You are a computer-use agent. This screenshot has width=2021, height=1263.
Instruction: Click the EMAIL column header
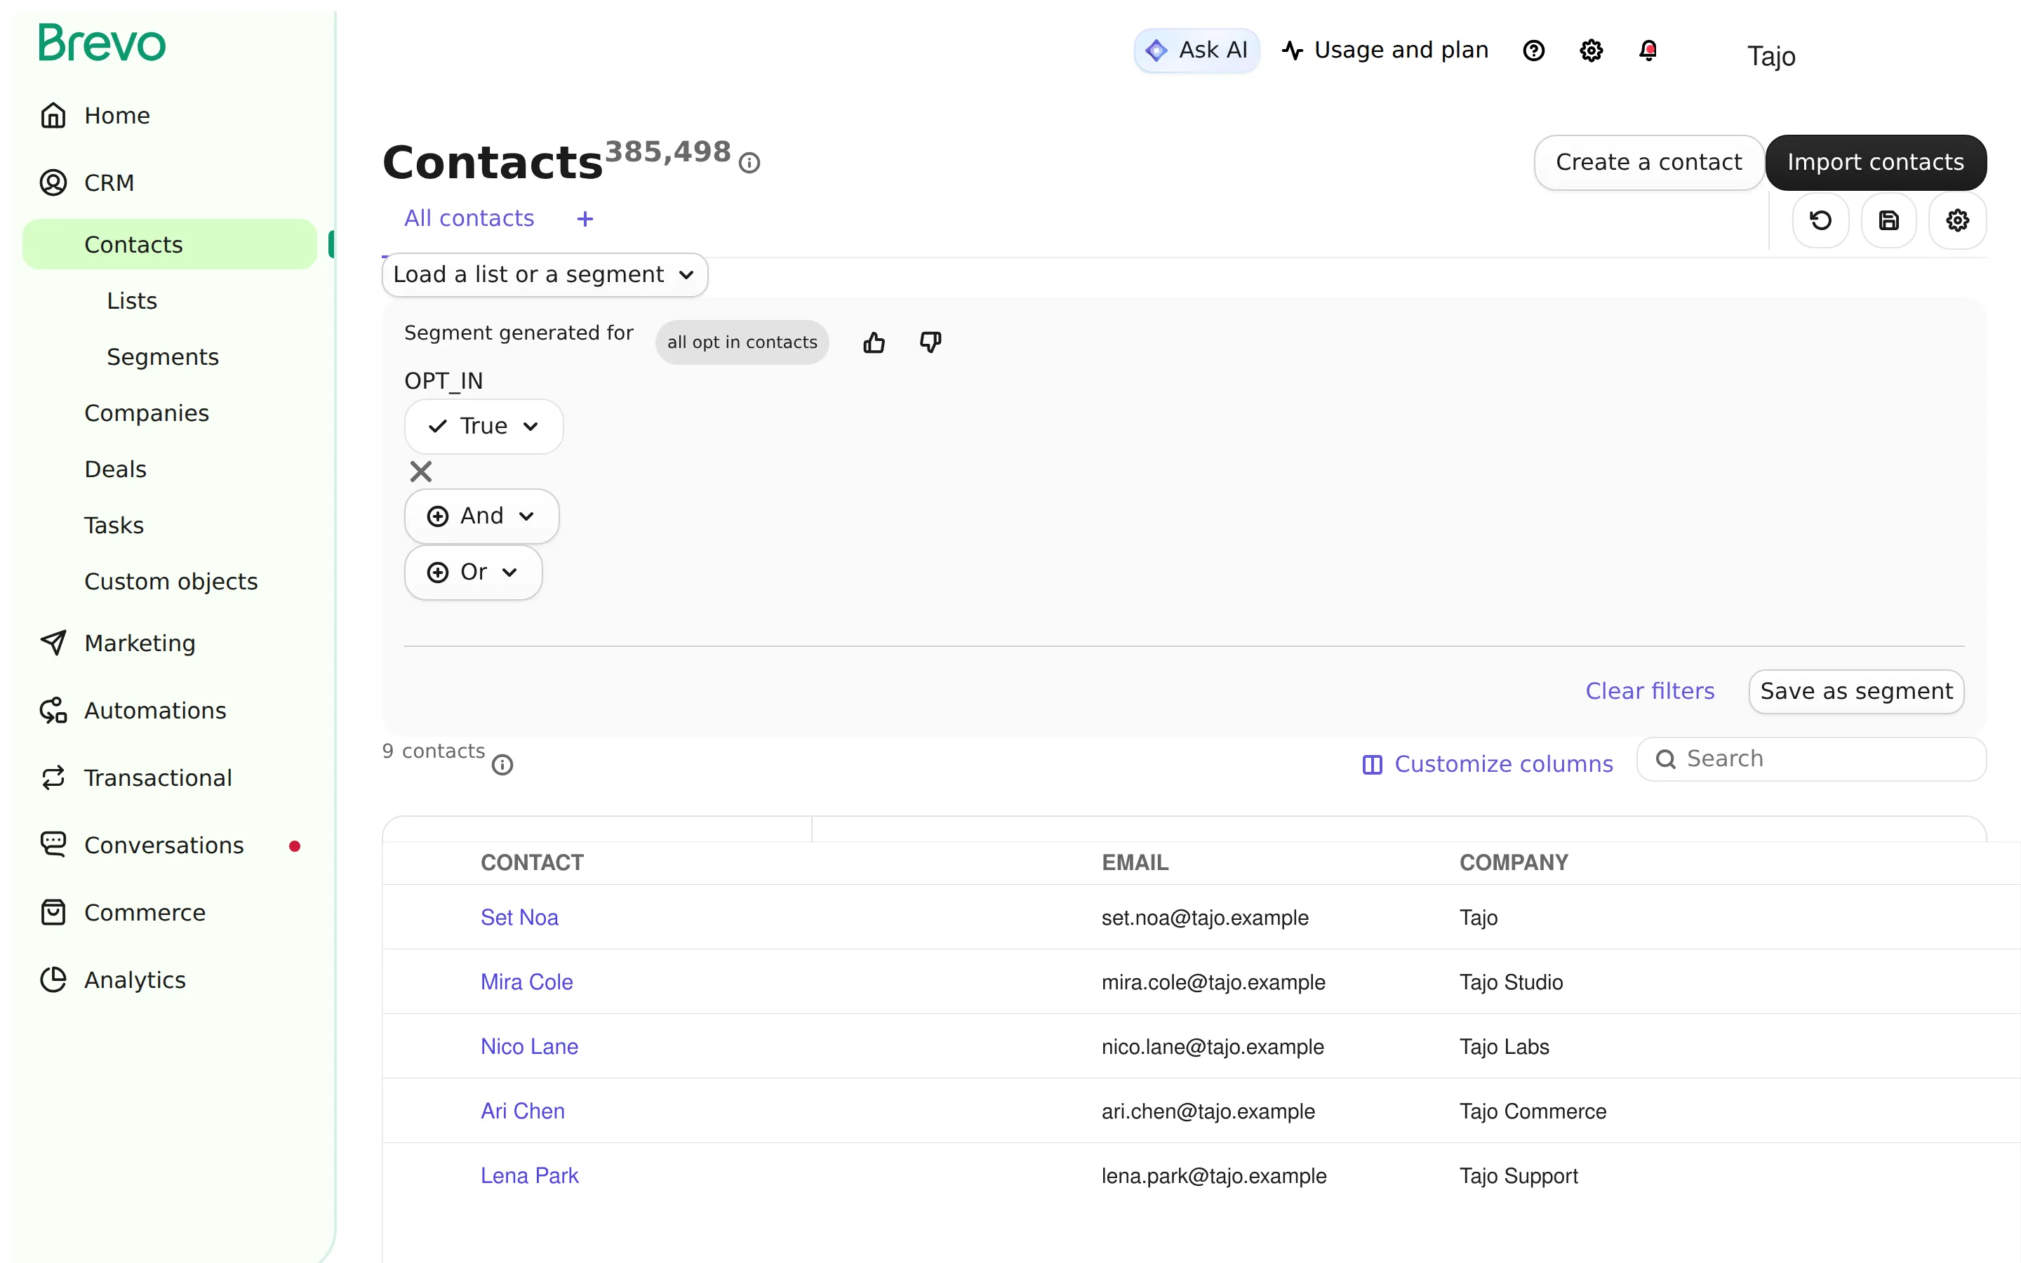click(1135, 862)
